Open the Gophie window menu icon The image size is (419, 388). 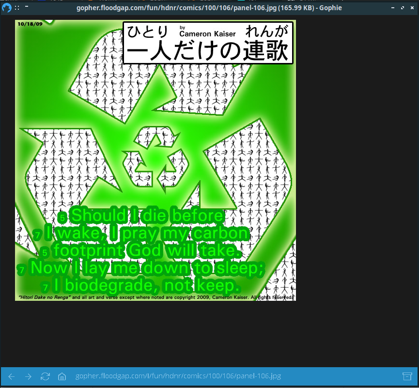(6, 8)
